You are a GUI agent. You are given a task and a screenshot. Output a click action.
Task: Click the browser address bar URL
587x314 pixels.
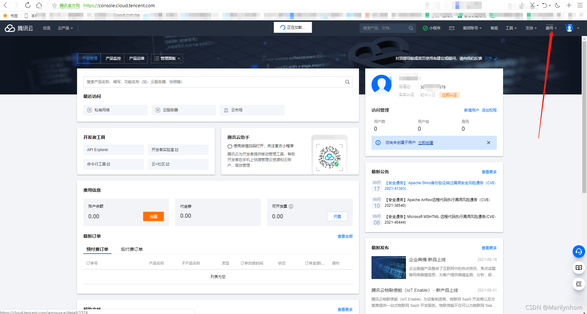coord(119,6)
